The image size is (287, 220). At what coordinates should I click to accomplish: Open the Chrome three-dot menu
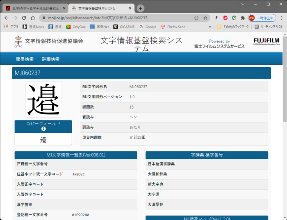[281, 18]
